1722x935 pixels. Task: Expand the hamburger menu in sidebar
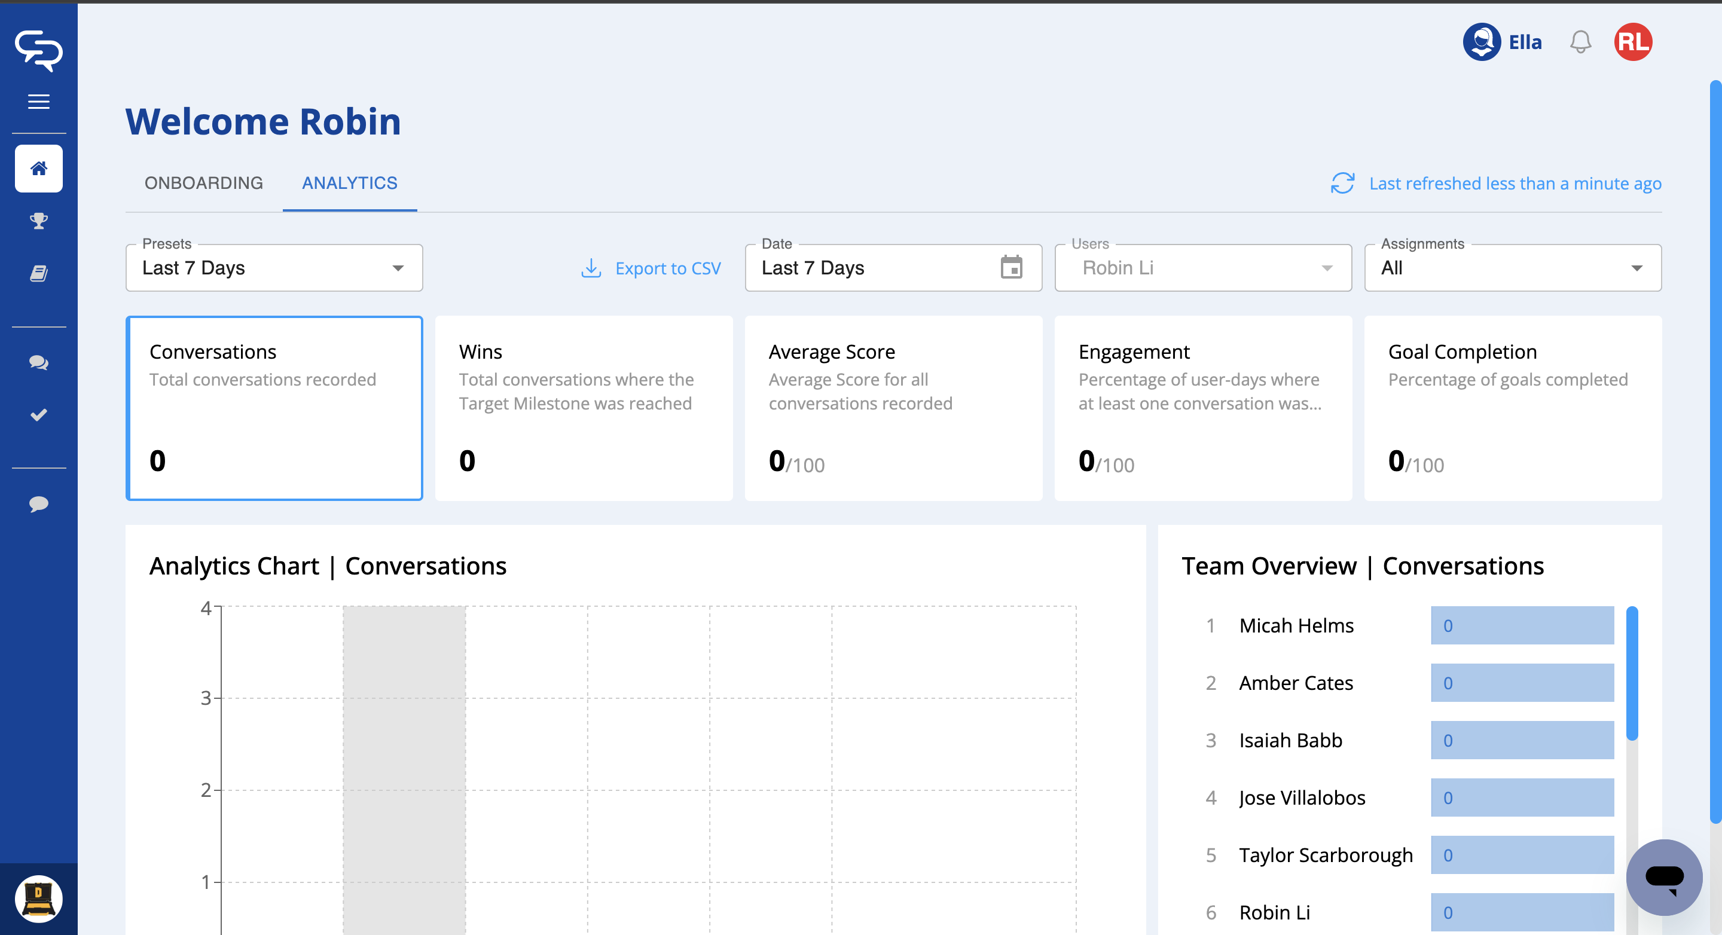tap(39, 102)
